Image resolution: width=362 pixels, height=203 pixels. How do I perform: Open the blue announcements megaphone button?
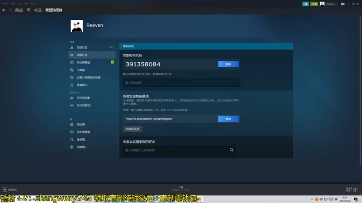click(x=305, y=4)
